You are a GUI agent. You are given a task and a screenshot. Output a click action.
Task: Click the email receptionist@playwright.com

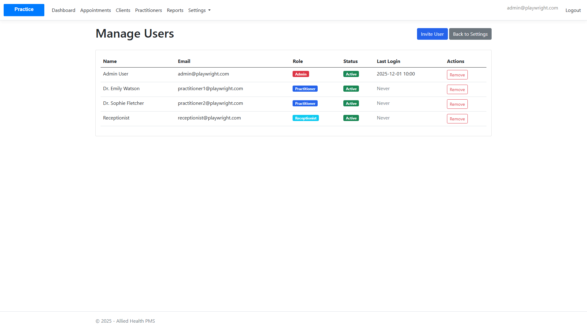(209, 118)
